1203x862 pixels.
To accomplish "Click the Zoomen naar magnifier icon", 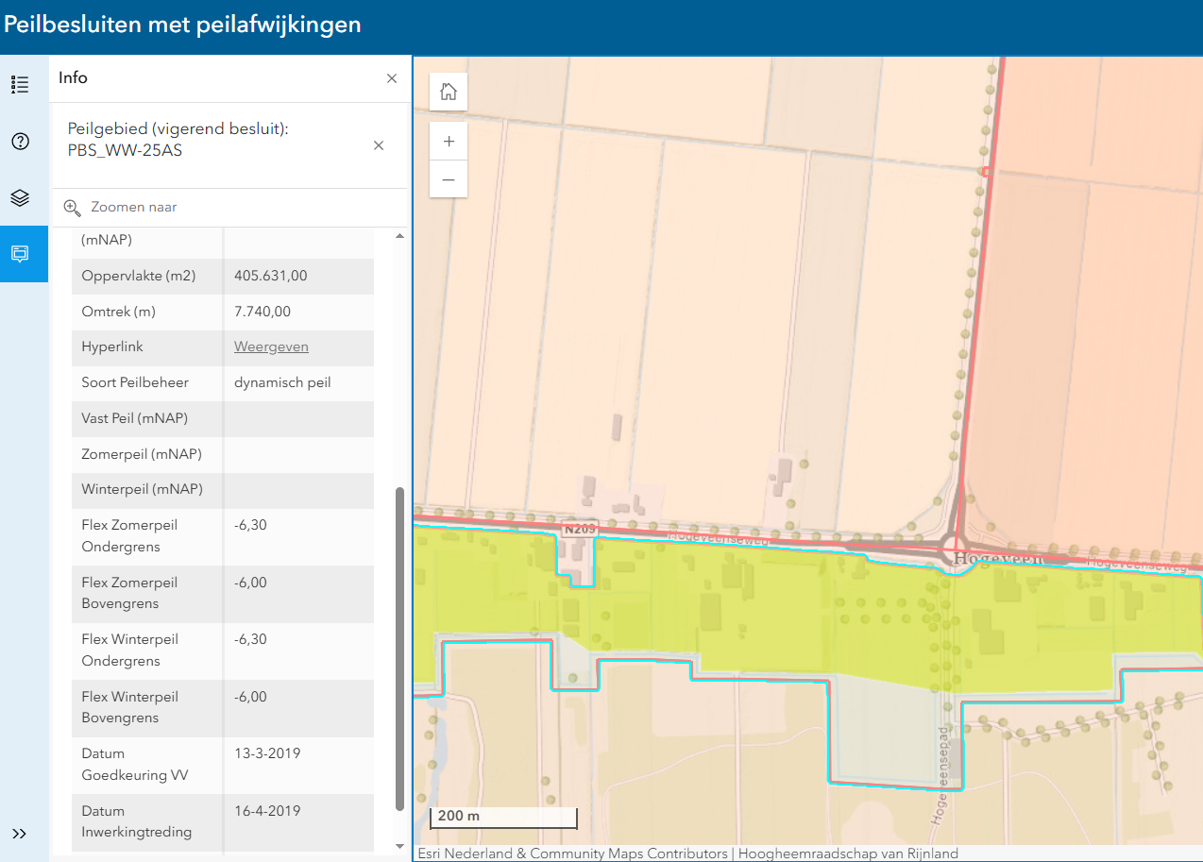I will point(73,208).
